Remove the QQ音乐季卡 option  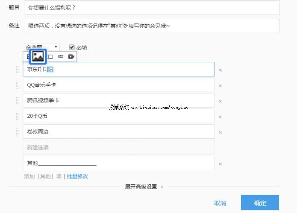pos(220,86)
